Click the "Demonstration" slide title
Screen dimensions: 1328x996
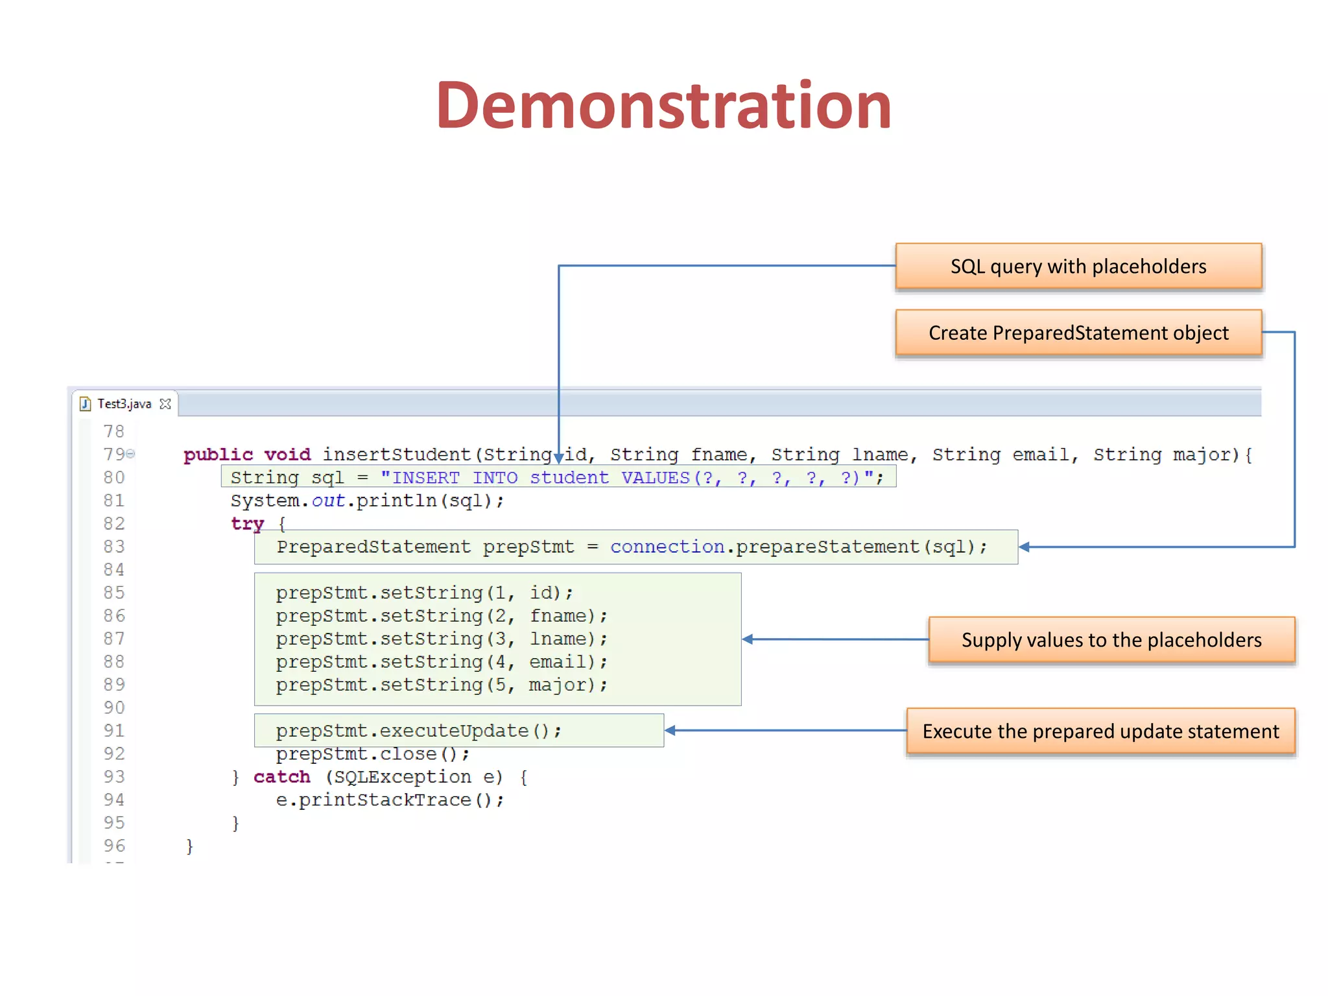click(663, 105)
